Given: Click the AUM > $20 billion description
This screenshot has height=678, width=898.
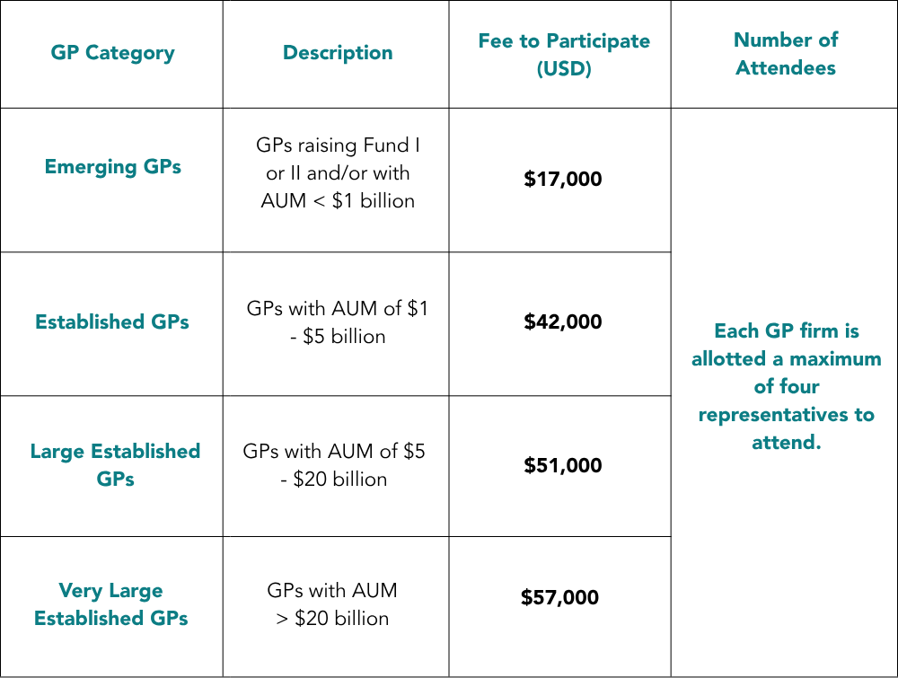Looking at the screenshot, I should tap(332, 604).
